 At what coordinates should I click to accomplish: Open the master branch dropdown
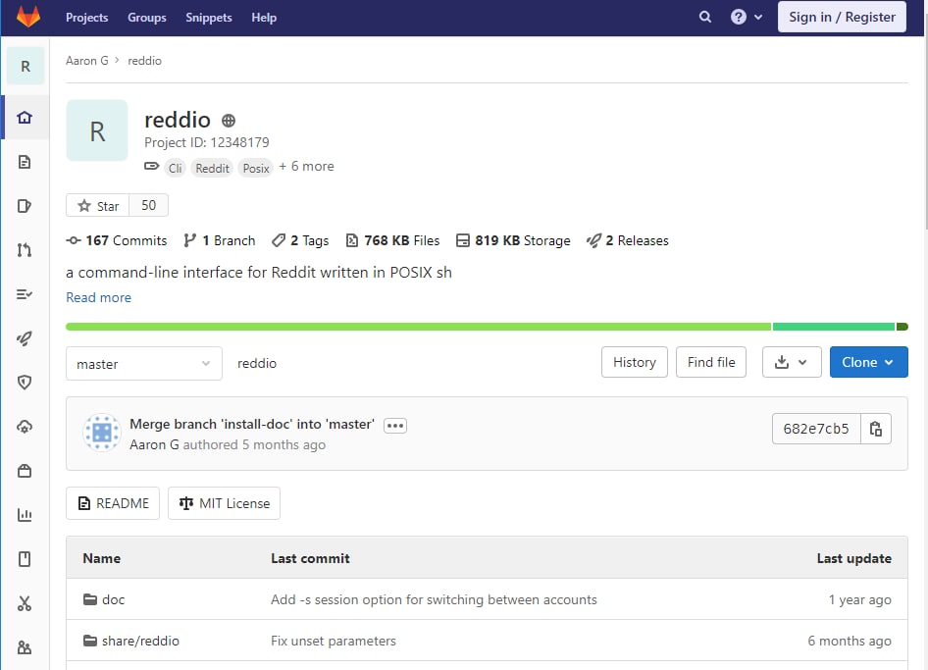click(x=144, y=363)
